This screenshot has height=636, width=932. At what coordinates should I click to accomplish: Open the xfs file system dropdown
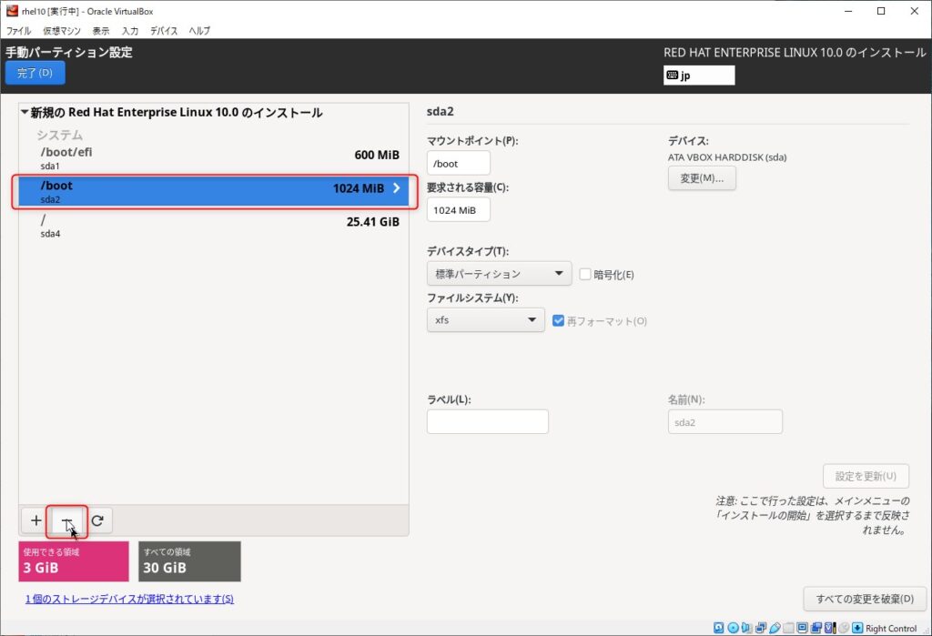tap(485, 320)
